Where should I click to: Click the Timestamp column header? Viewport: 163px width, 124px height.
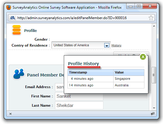coord(90,72)
